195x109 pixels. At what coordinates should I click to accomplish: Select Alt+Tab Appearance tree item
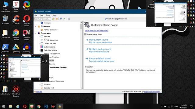(x=51, y=40)
